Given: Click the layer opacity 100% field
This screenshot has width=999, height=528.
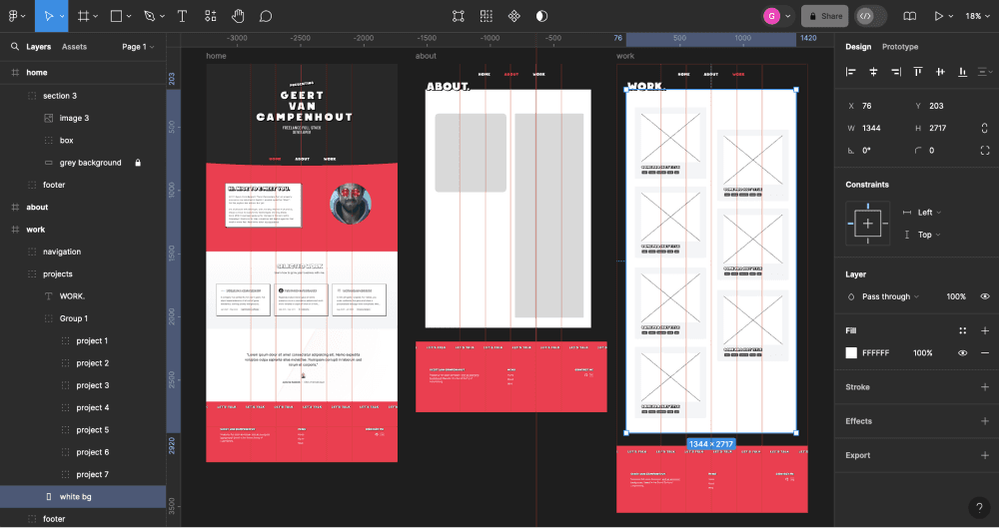Looking at the screenshot, I should click(956, 296).
